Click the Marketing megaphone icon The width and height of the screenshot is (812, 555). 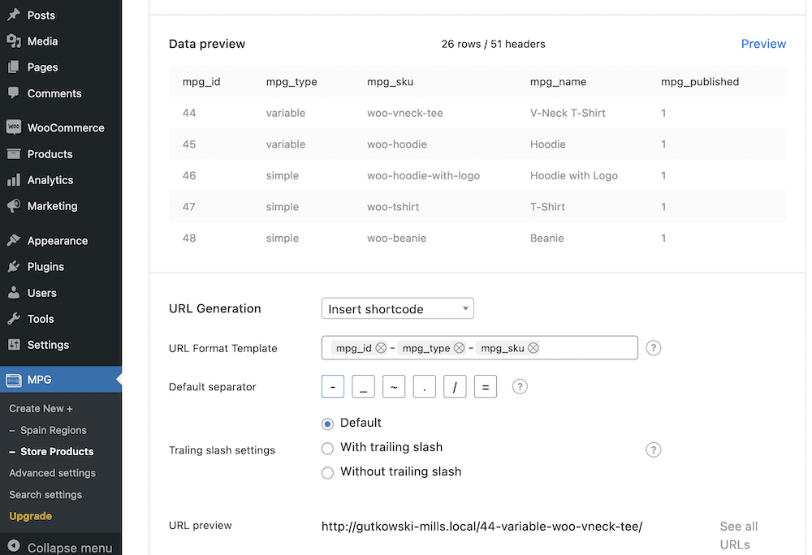click(x=15, y=206)
